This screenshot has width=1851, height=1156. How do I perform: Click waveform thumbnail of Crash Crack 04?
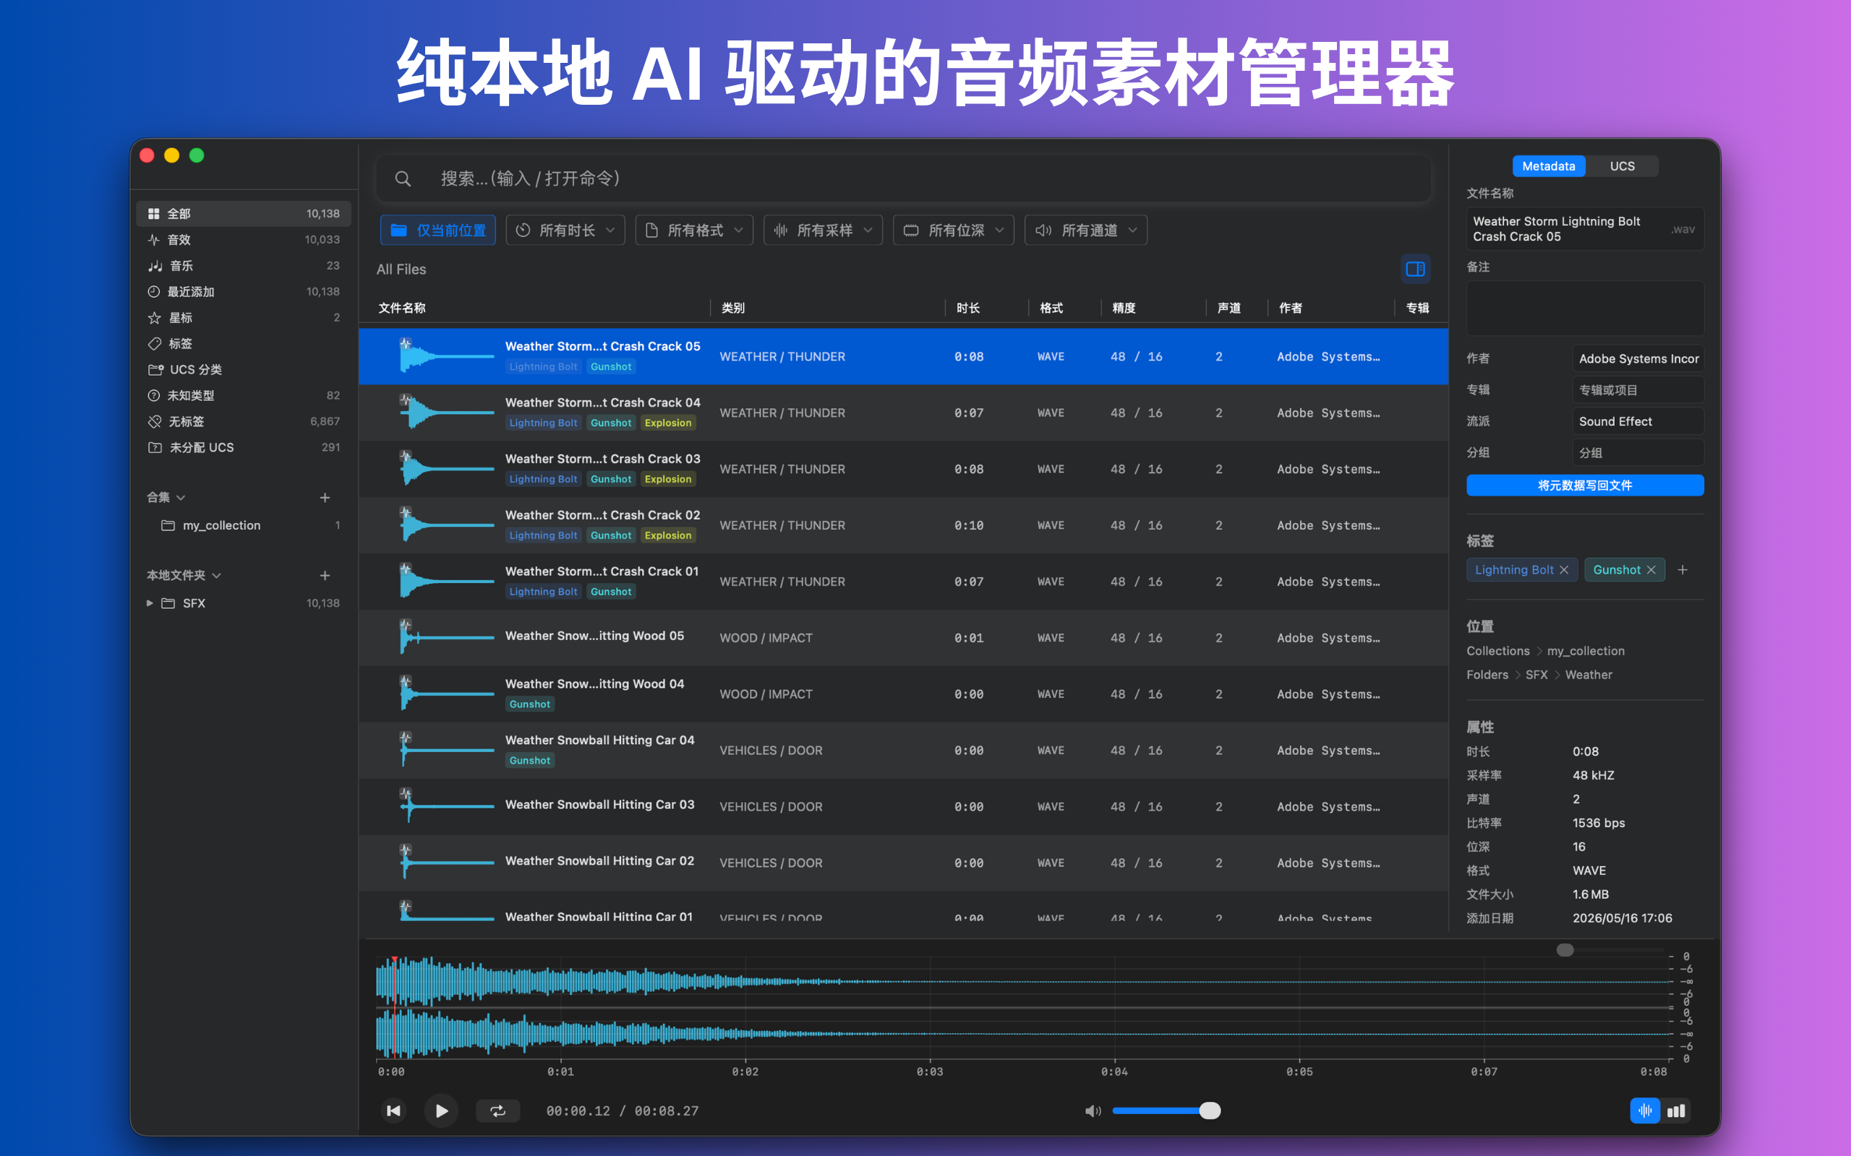(447, 413)
